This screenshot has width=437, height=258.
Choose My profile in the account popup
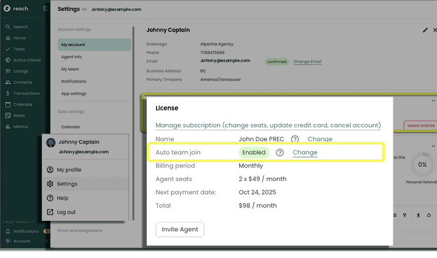[69, 170]
